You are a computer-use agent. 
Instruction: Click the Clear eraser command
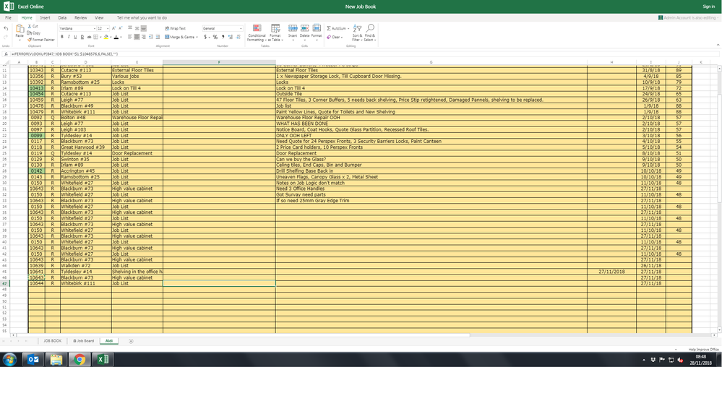tap(335, 37)
